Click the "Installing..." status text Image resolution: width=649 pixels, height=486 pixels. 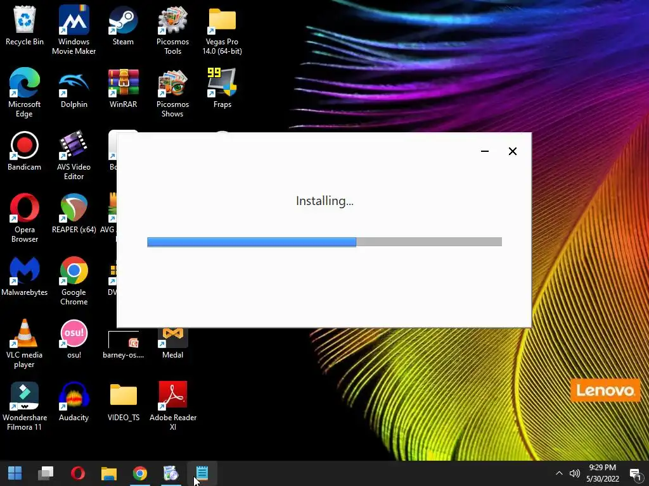tap(324, 201)
